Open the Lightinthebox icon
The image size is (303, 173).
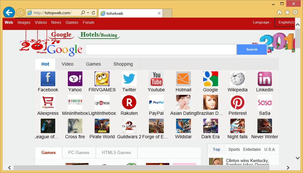[102, 102]
